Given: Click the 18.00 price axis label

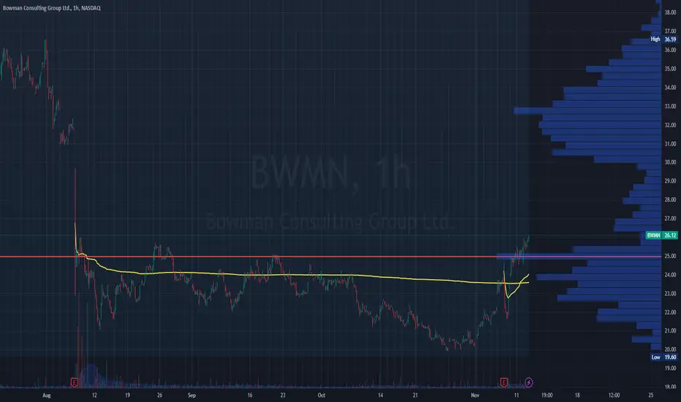Looking at the screenshot, I should (x=670, y=387).
